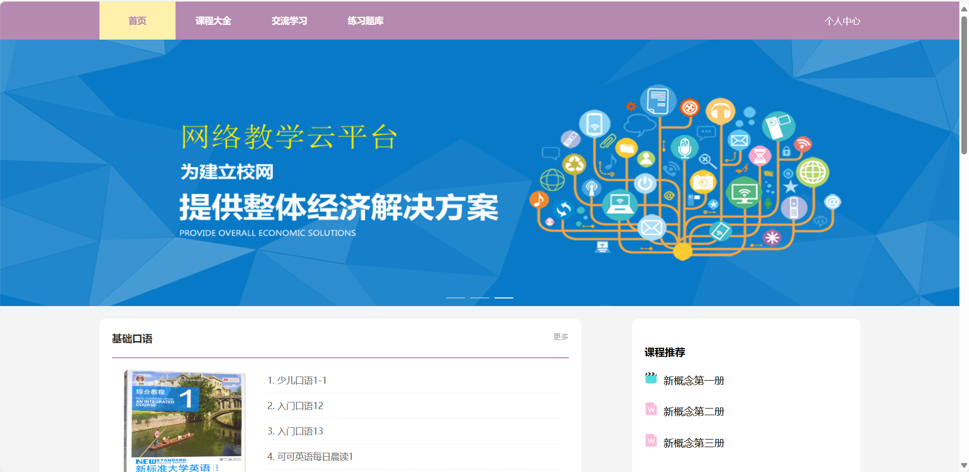Click the page scrollbar up arrow
Screen dimensions: 969x472
pyautogui.click(x=964, y=8)
